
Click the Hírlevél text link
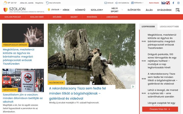[x=110, y=3]
